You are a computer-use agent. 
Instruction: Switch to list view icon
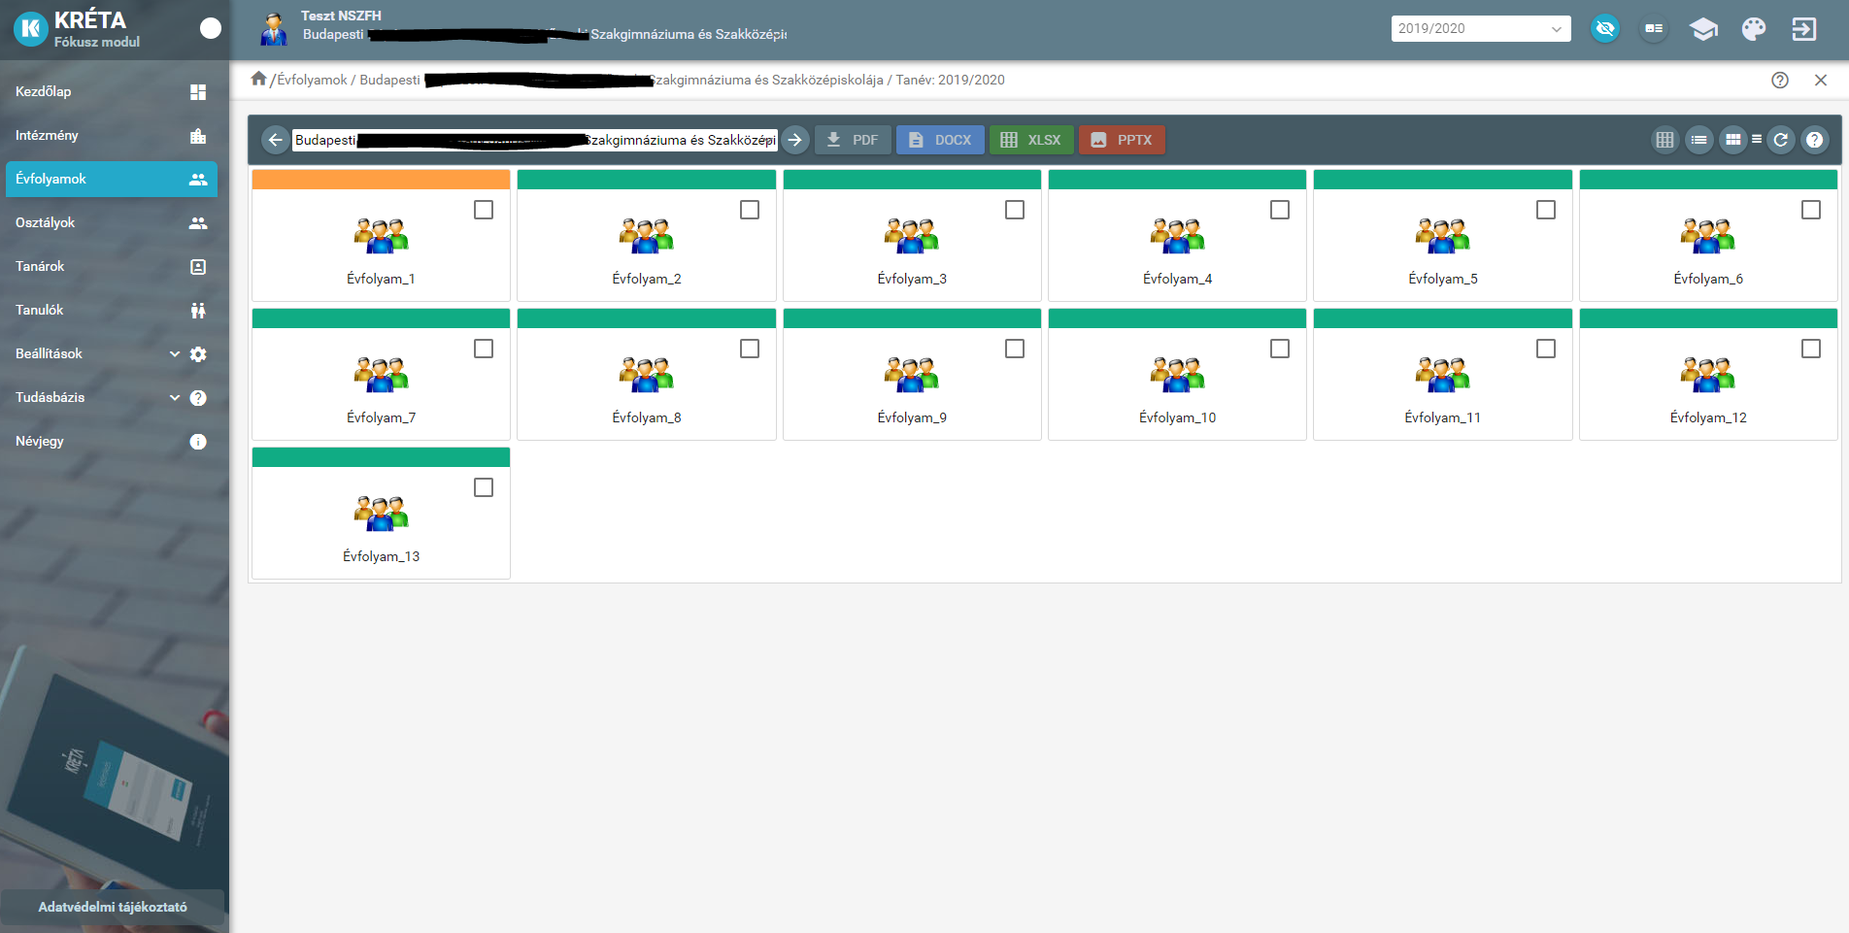pos(1698,140)
